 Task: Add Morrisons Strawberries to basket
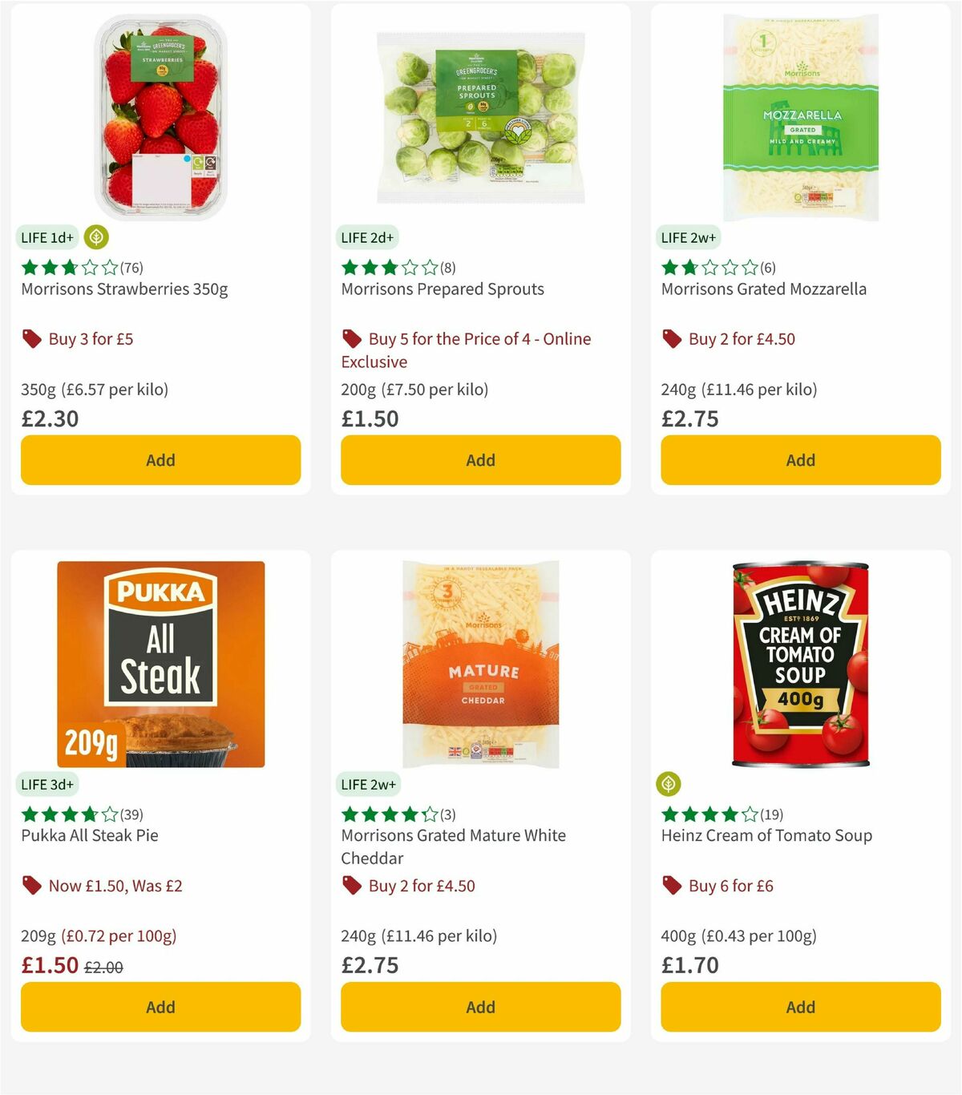coord(160,459)
